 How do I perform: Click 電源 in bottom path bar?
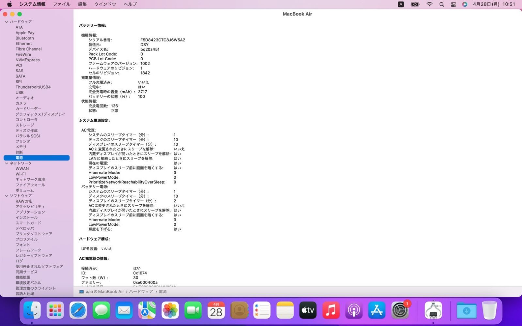163,292
